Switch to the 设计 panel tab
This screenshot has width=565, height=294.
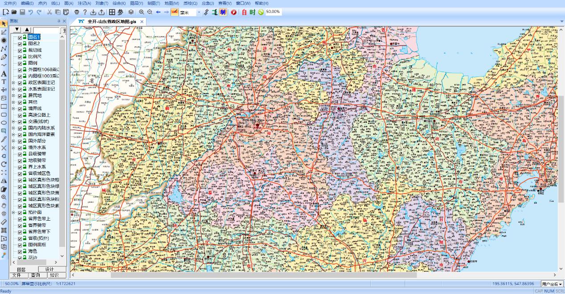click(49, 269)
